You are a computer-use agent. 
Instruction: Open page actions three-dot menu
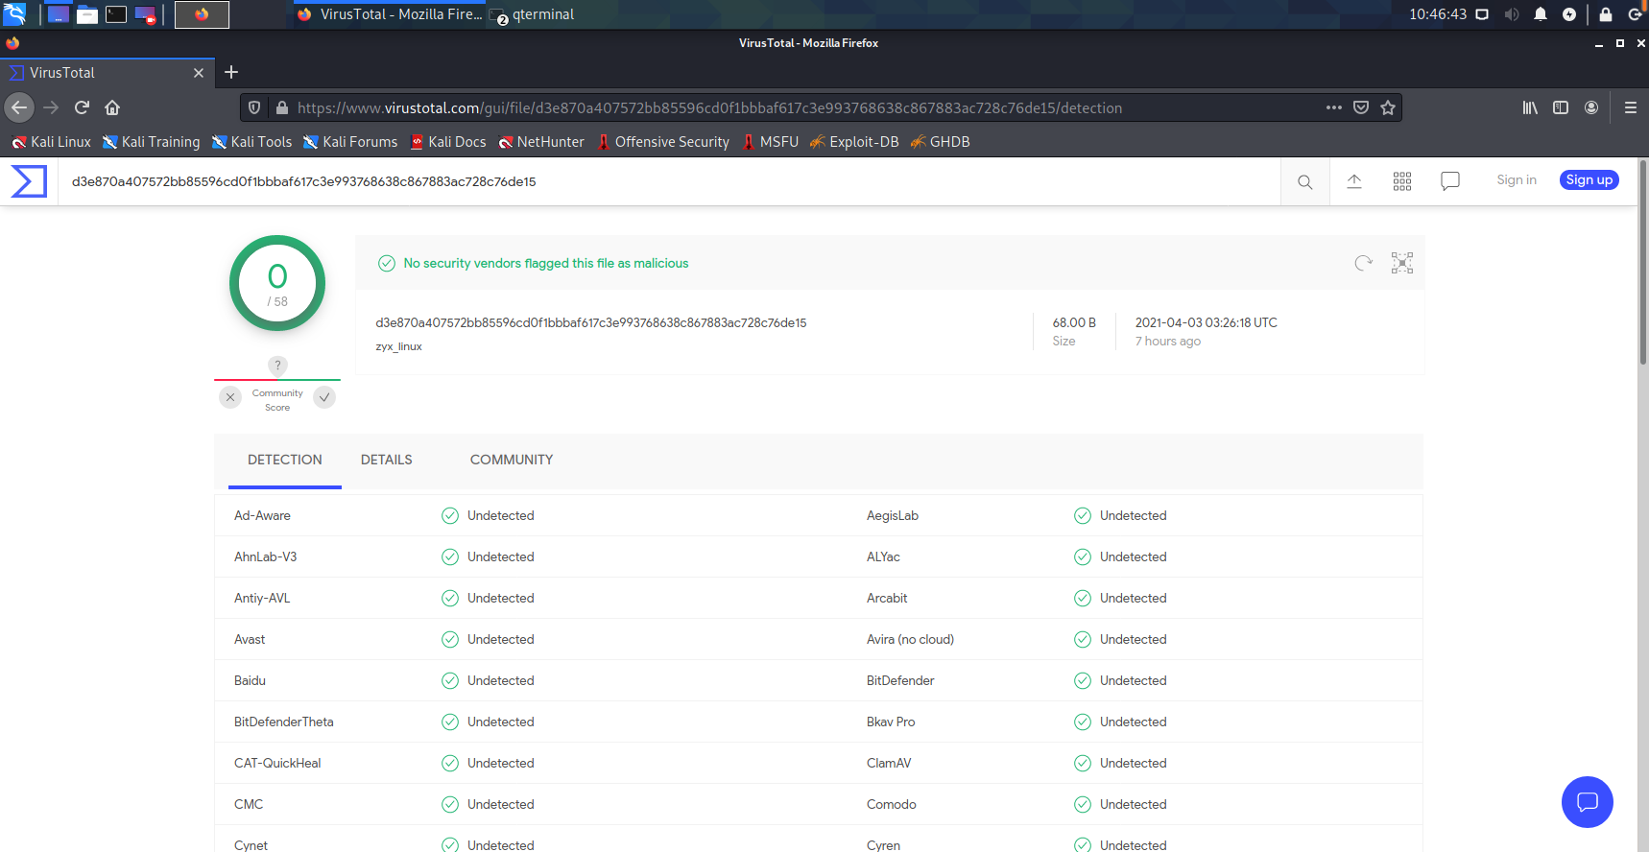click(x=1334, y=107)
